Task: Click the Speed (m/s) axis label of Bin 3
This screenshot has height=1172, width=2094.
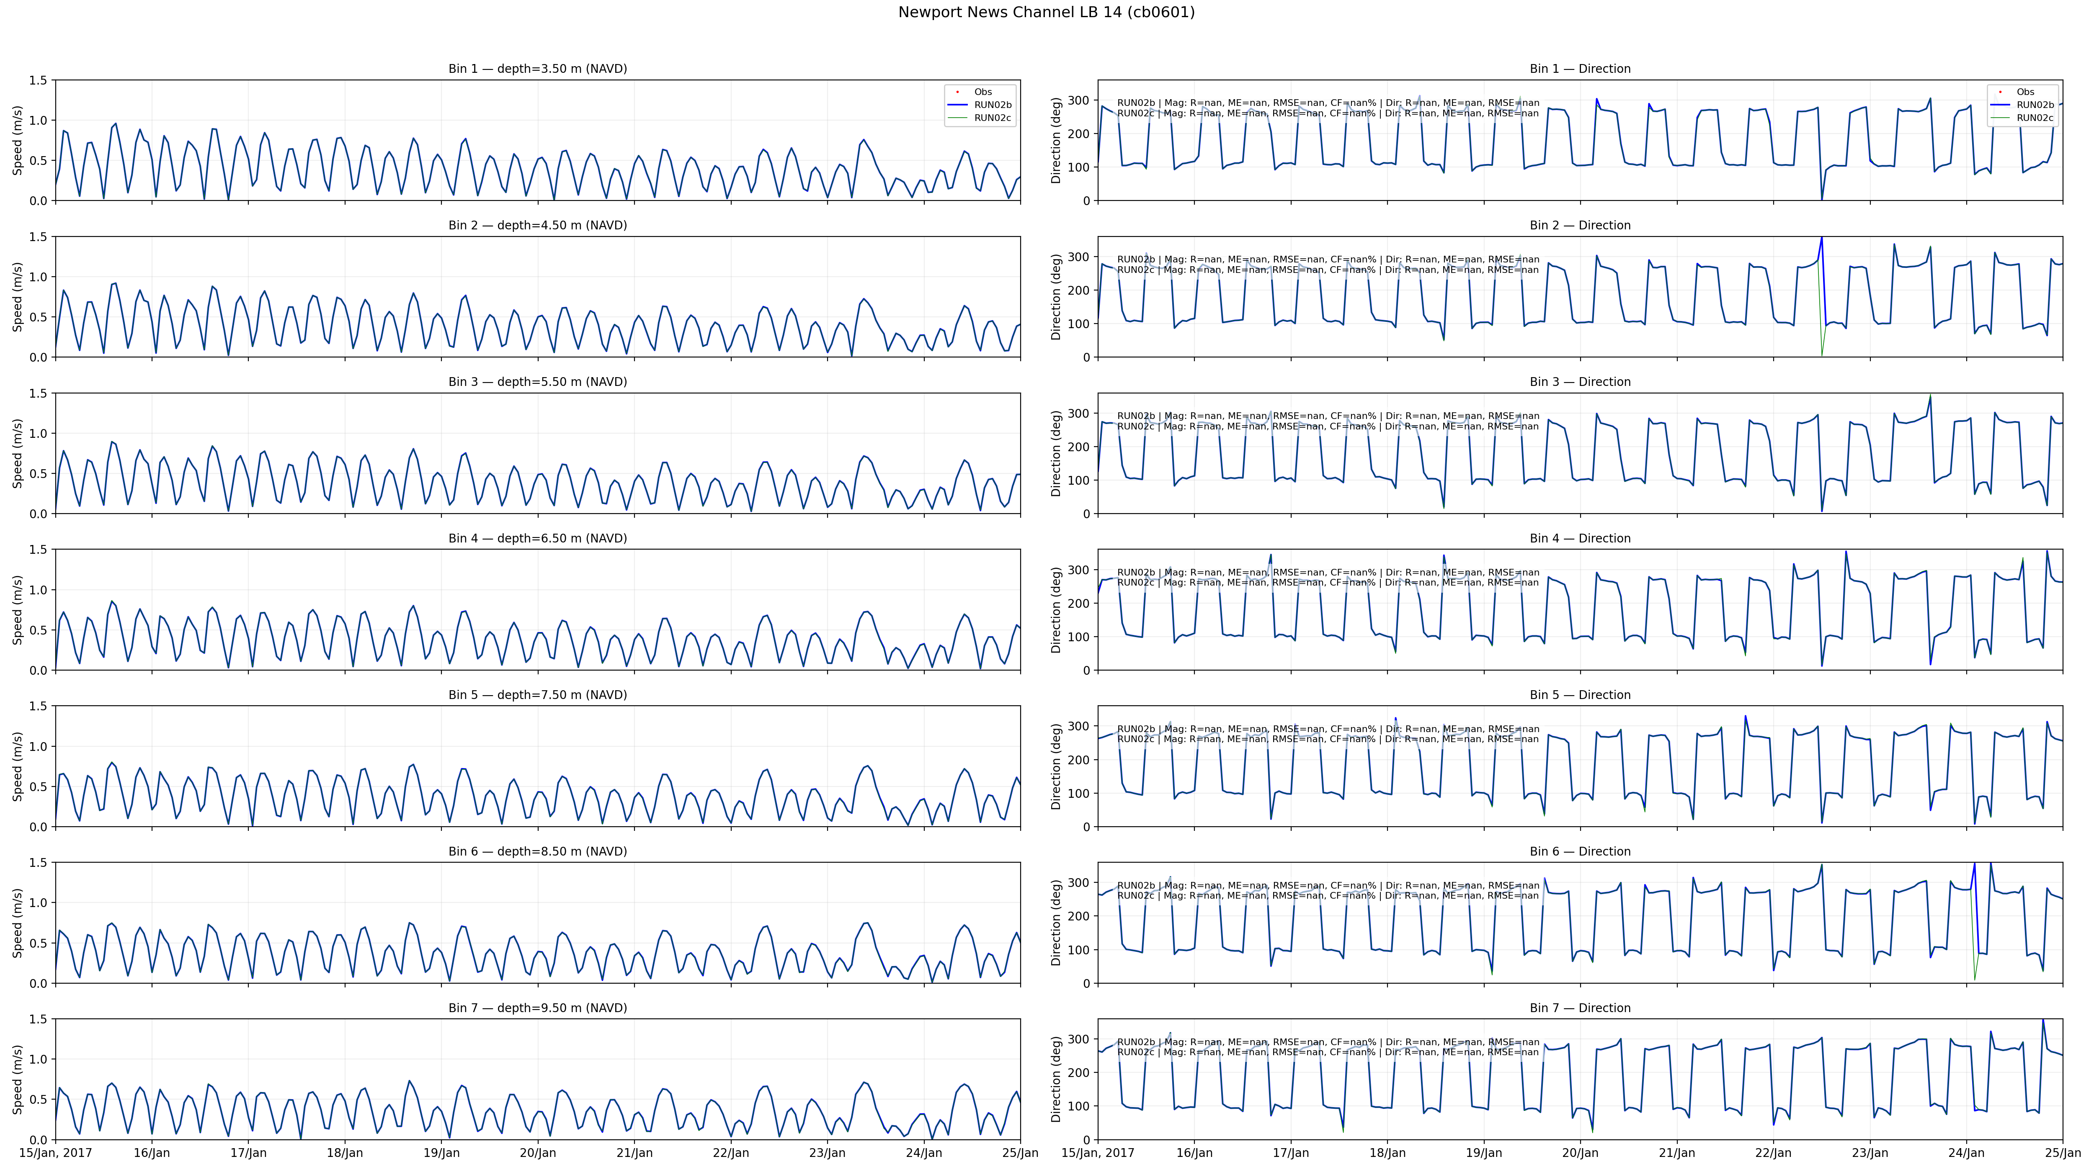Action: point(17,453)
